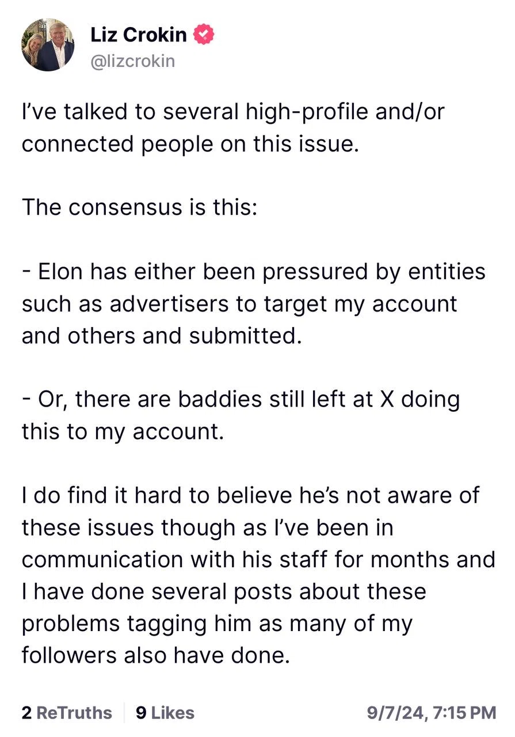Visit the @lizcrokin handle

pos(132,61)
